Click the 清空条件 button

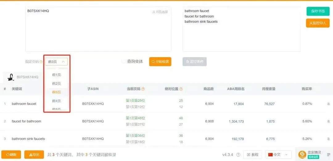tap(195, 62)
